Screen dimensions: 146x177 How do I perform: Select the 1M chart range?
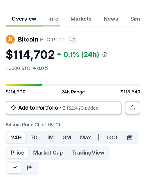pos(50,137)
